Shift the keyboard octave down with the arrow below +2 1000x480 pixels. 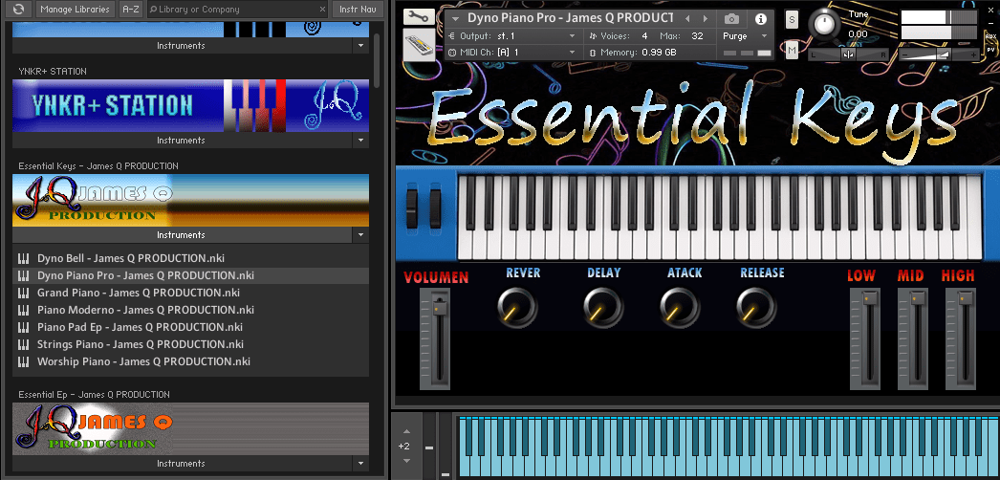(407, 461)
